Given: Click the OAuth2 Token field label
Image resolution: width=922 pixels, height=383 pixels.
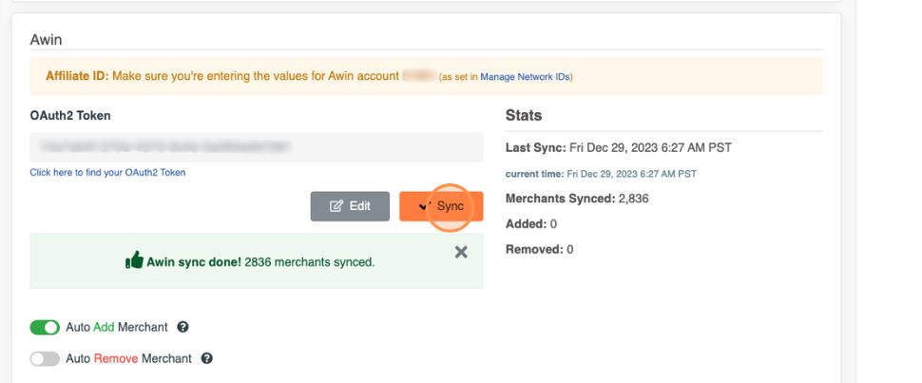Looking at the screenshot, I should pyautogui.click(x=70, y=115).
